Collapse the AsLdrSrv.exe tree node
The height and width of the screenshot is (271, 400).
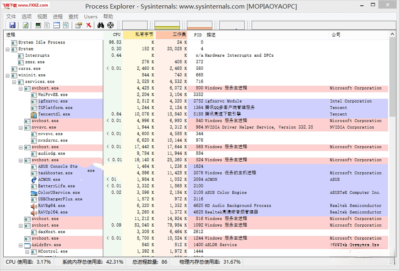click(21, 245)
